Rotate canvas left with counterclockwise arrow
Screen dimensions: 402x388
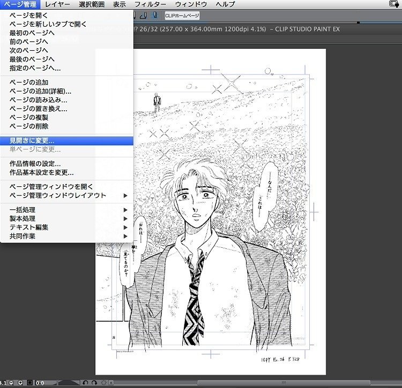click(x=85, y=383)
